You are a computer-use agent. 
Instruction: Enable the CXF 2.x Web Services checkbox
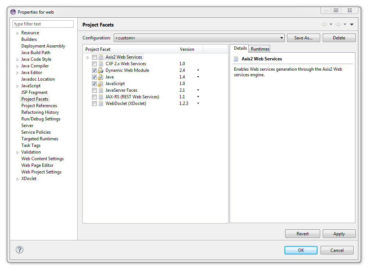pyautogui.click(x=94, y=63)
